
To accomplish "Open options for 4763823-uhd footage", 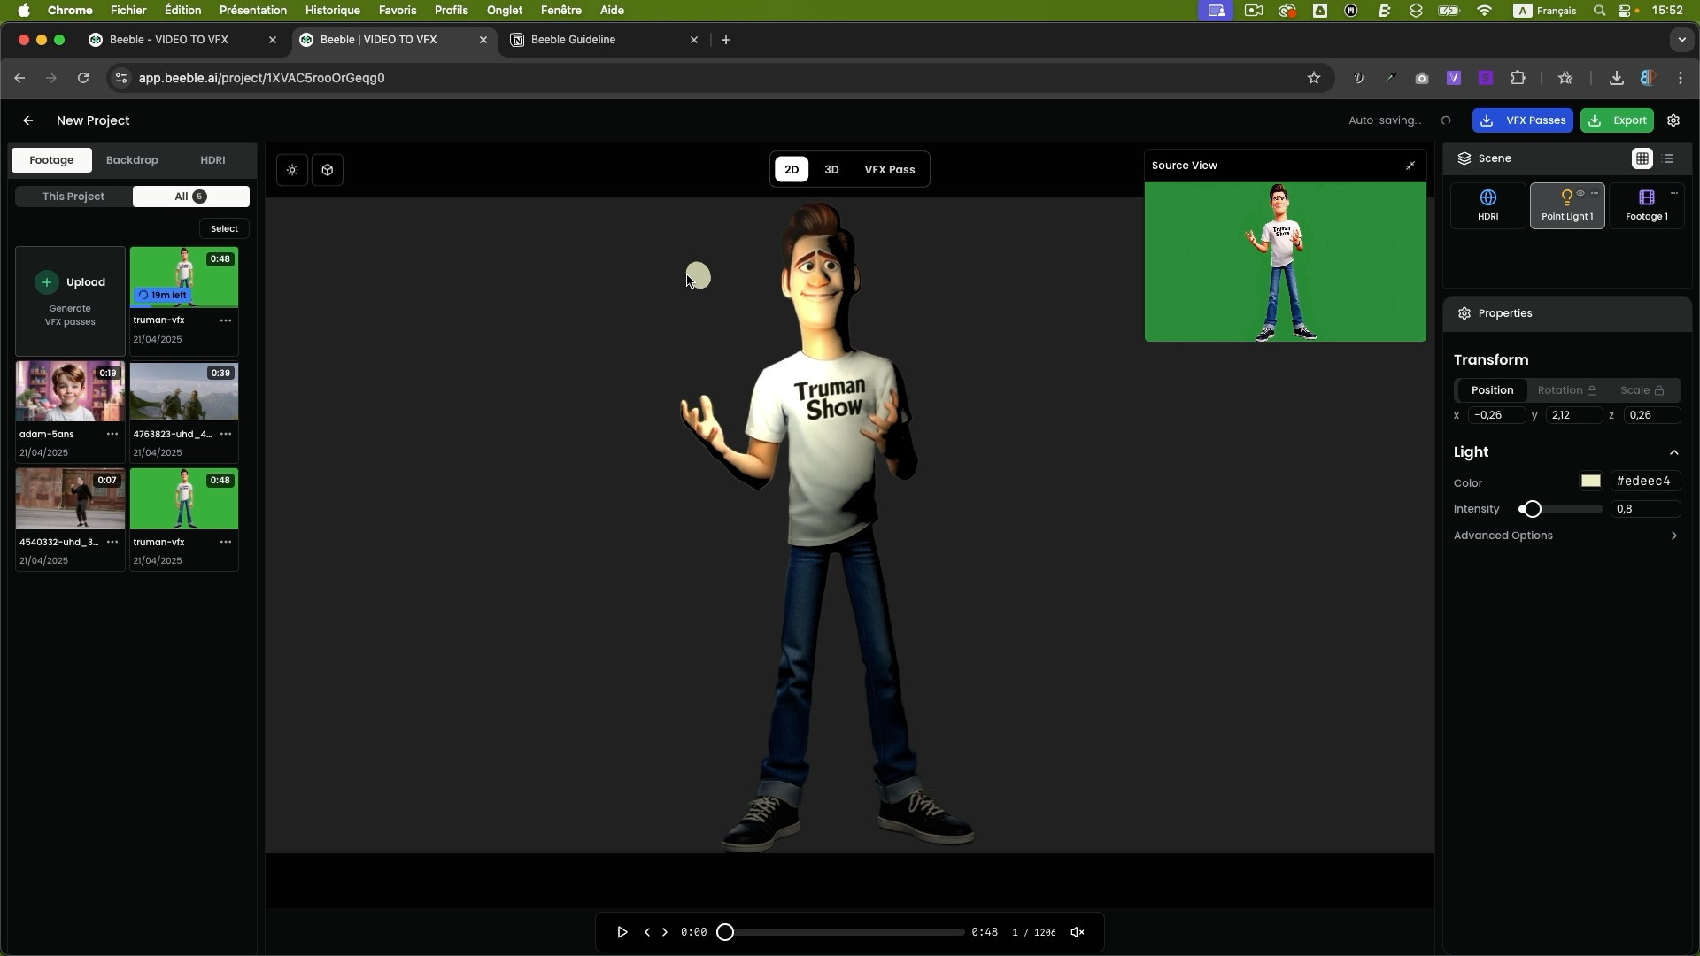I will click(226, 434).
